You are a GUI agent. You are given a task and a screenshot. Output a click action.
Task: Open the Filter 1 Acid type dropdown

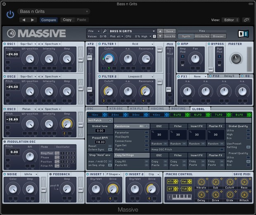click(x=136, y=44)
